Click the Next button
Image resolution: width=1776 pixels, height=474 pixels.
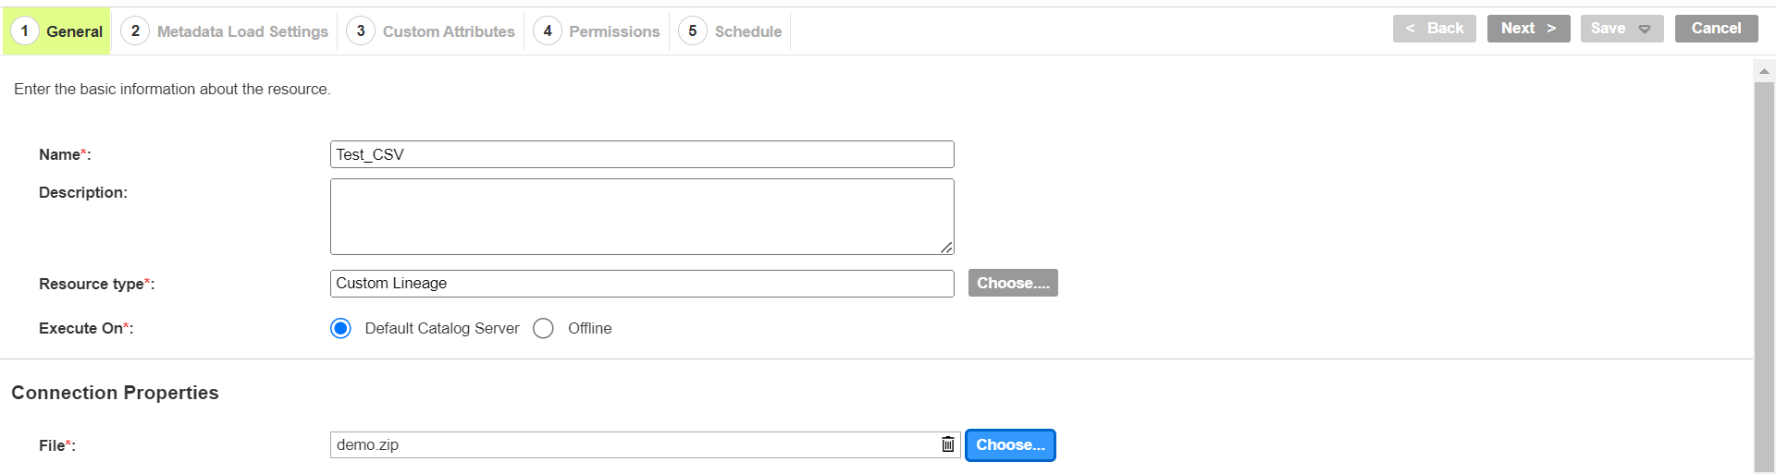point(1528,29)
